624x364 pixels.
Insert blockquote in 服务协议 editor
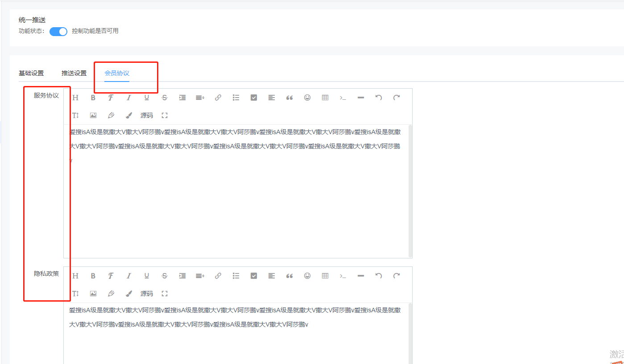(x=289, y=98)
